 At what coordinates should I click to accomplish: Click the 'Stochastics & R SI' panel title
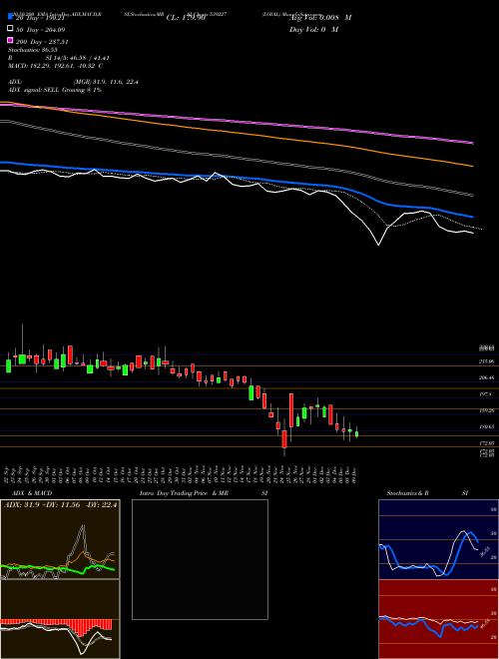click(427, 493)
